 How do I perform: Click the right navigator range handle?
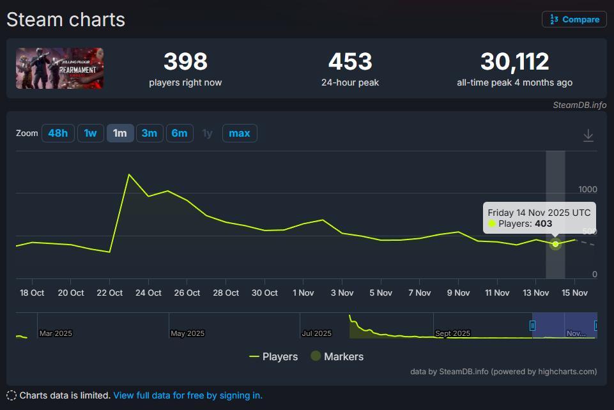(595, 326)
